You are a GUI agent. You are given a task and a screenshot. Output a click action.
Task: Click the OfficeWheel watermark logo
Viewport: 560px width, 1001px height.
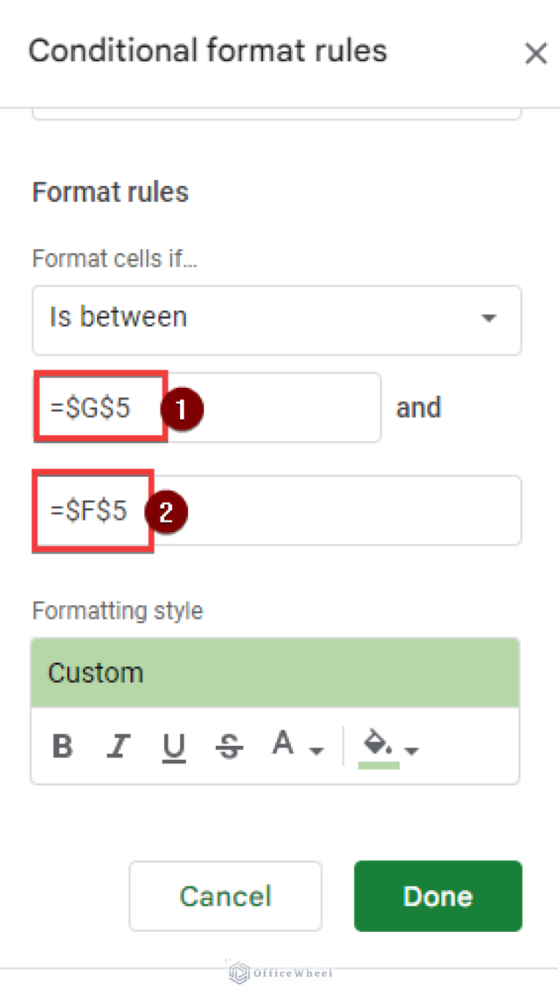[281, 973]
